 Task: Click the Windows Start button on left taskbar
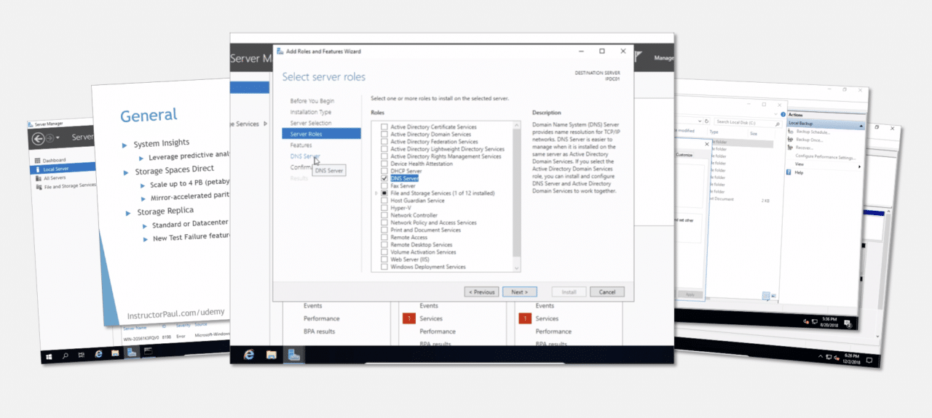tap(50, 356)
